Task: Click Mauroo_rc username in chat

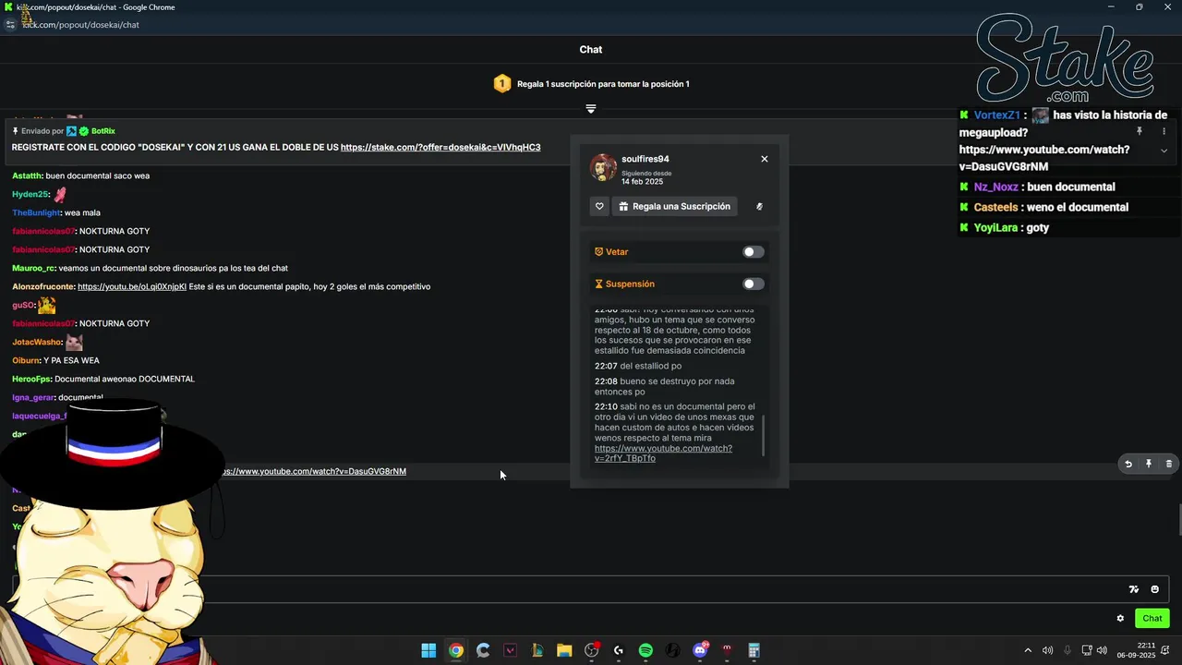Action: (x=33, y=268)
